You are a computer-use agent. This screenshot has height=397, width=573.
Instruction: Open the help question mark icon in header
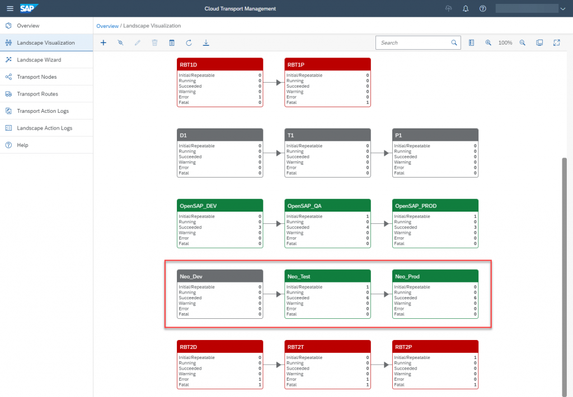point(483,8)
